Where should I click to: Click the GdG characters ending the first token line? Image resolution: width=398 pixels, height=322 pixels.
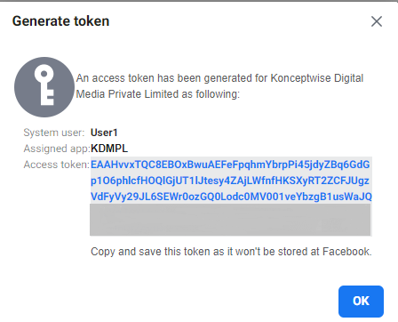[359, 165]
